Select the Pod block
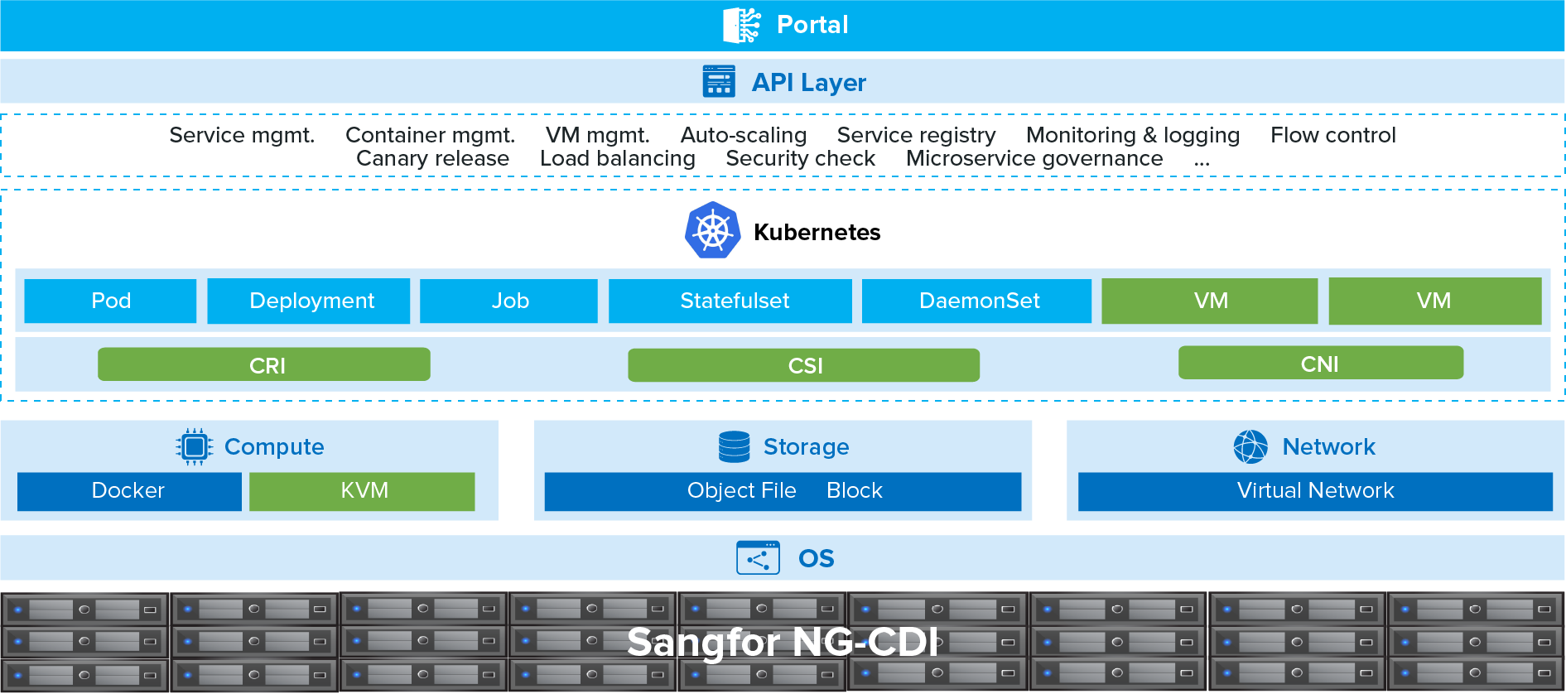 tap(110, 301)
